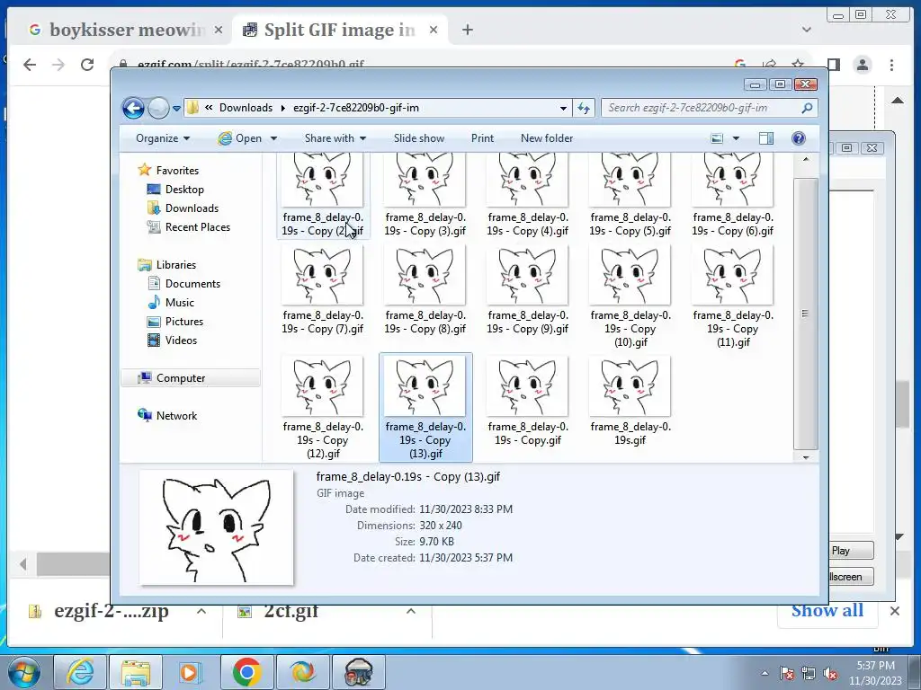The image size is (921, 690).
Task: Select Copy (7).gif thumbnail
Action: coord(323,276)
